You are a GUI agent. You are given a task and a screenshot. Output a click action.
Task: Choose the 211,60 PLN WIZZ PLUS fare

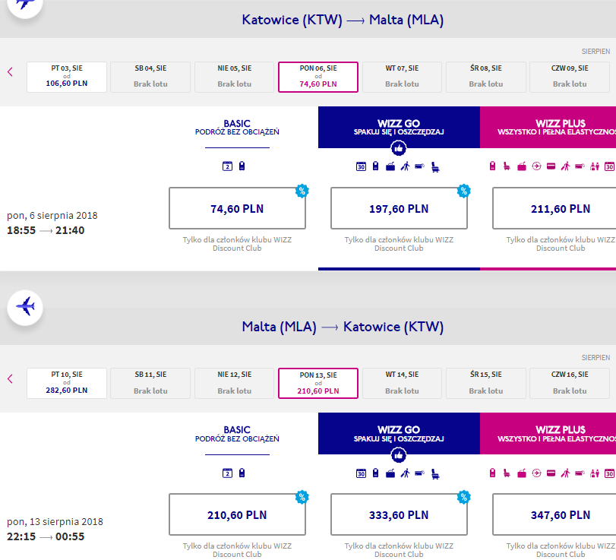pos(554,208)
